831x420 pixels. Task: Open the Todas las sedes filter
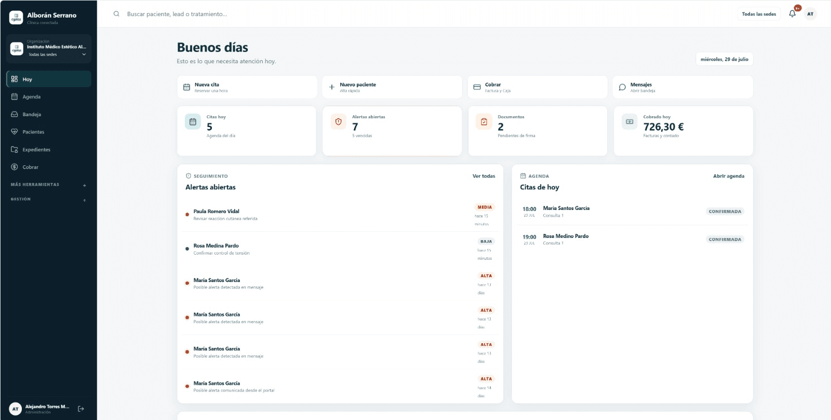[759, 14]
